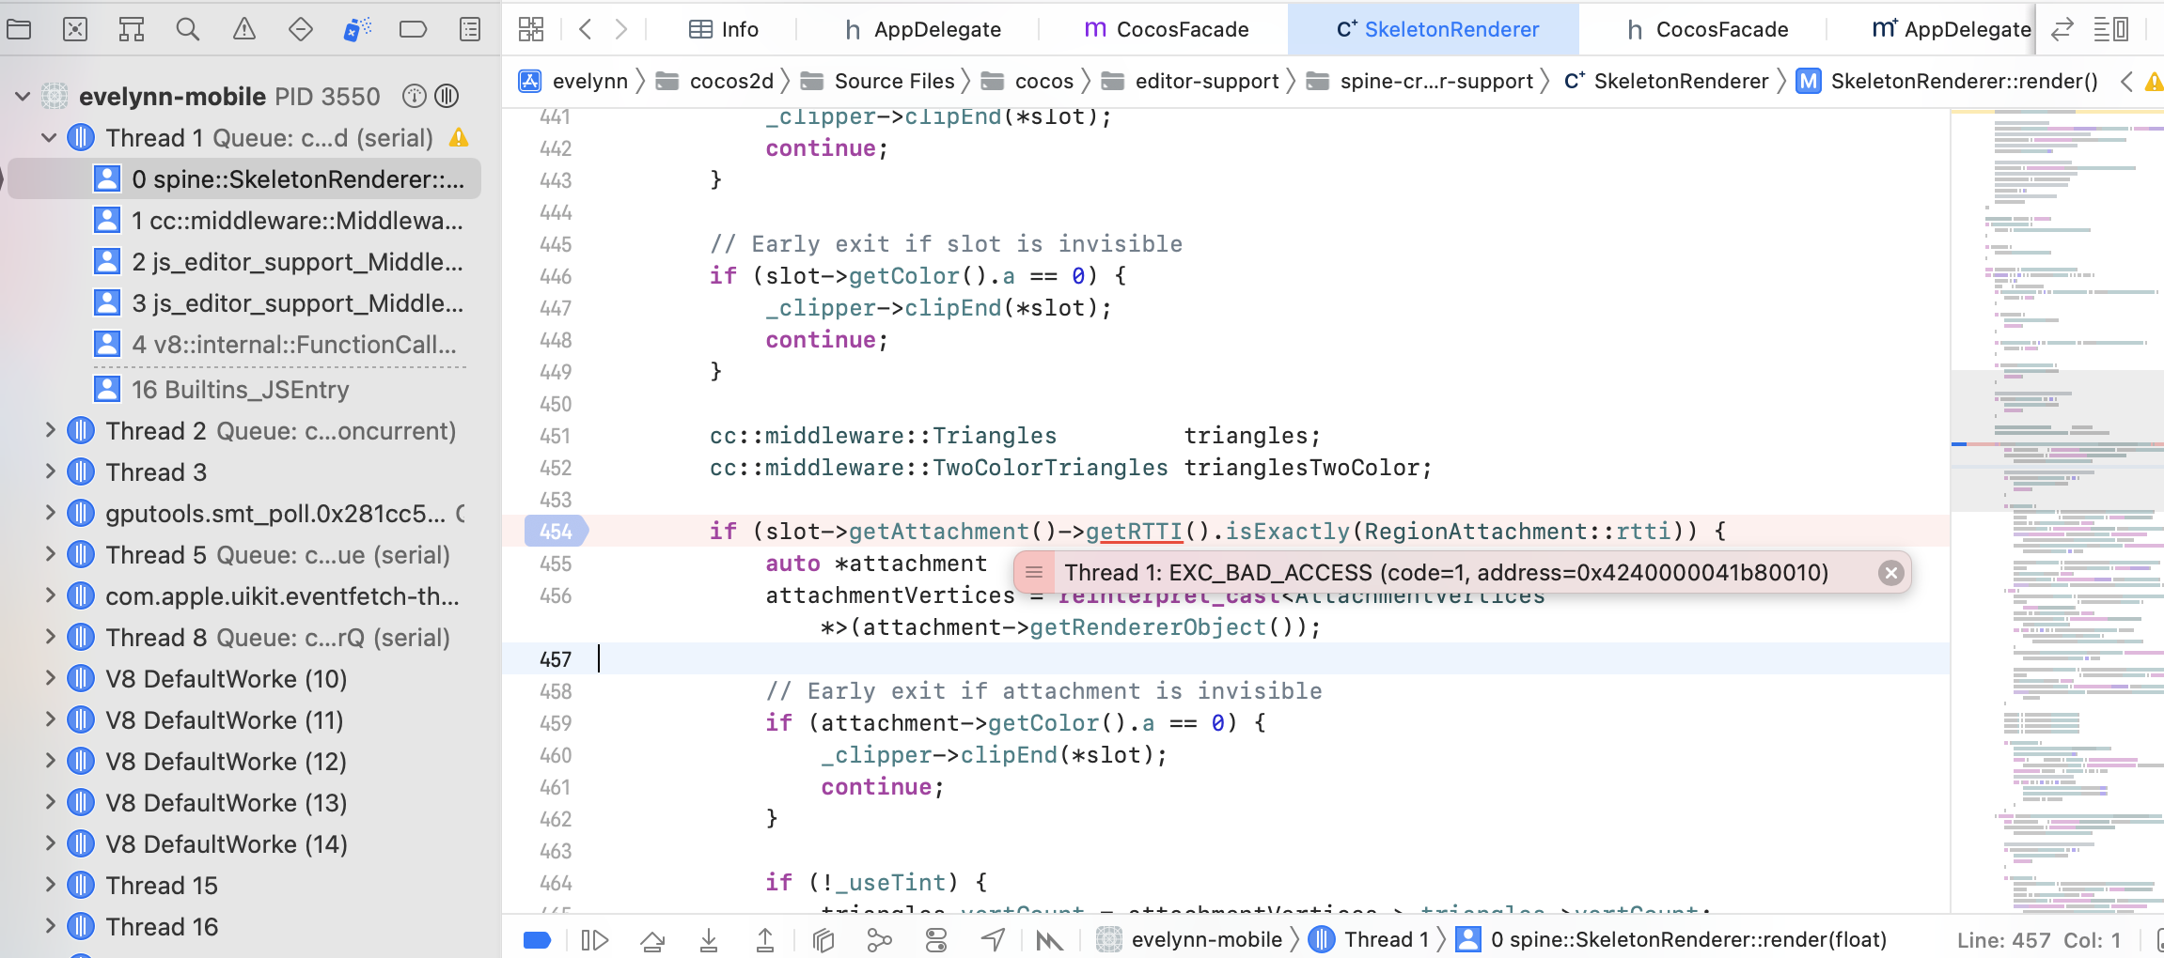This screenshot has height=958, width=2164.
Task: Switch to the CocosFacade header tab
Action: click(x=1707, y=29)
